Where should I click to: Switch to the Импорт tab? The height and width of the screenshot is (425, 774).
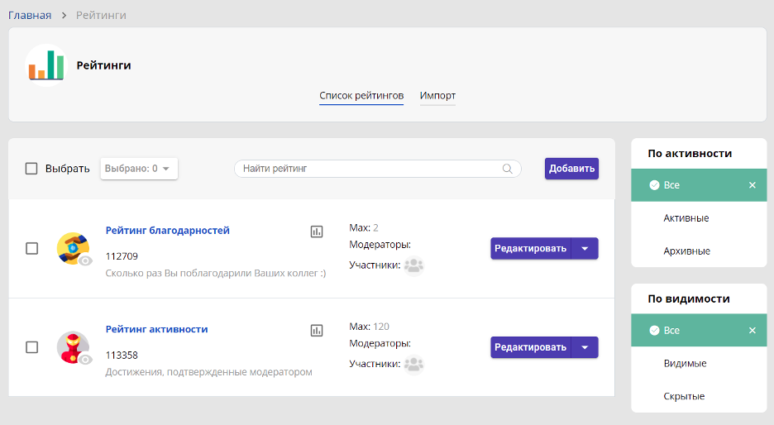(437, 96)
